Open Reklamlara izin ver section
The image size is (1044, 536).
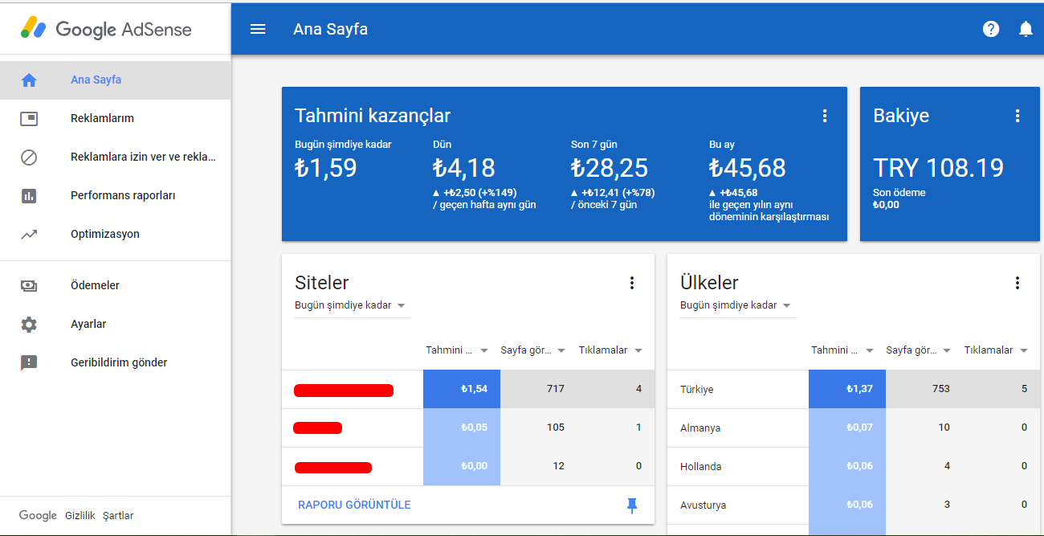click(x=116, y=157)
